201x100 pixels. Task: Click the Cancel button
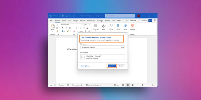pyautogui.click(x=121, y=66)
